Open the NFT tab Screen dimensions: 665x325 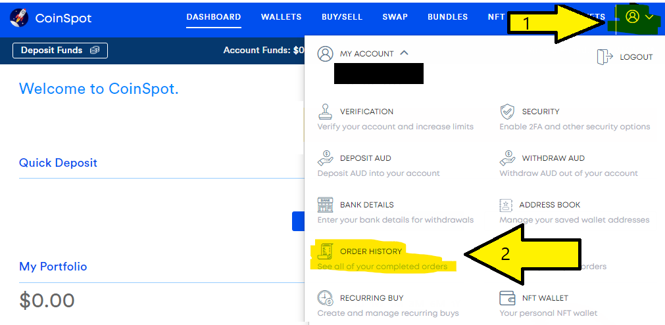[x=496, y=17]
